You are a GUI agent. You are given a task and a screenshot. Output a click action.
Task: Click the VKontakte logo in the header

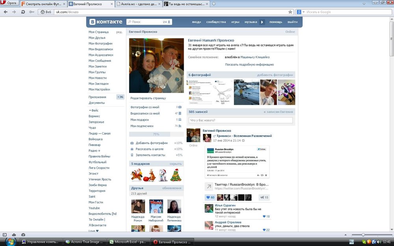(106, 22)
